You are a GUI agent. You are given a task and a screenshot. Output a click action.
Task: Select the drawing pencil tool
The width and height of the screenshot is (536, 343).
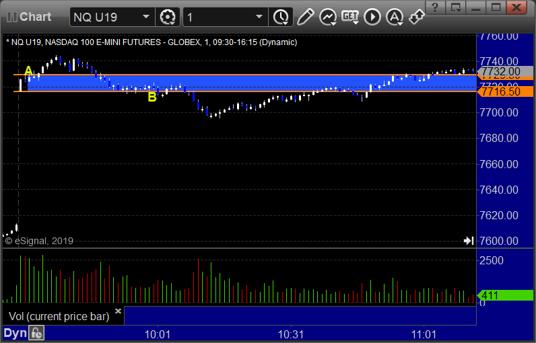[x=305, y=17]
